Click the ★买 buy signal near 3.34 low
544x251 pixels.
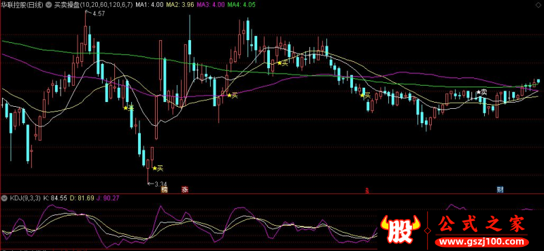[x=158, y=169]
